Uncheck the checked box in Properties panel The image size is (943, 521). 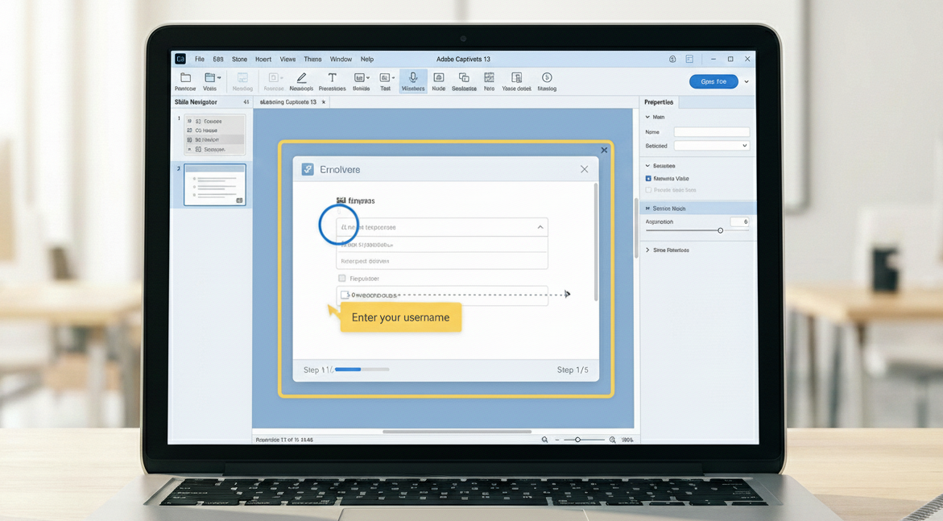tap(648, 179)
